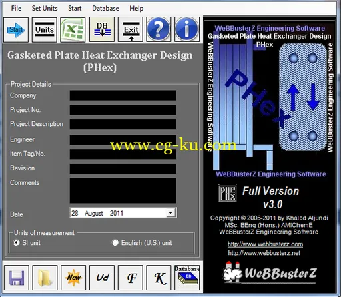341x297 pixels.
Task: Click the blue info icon
Action: 187,29
